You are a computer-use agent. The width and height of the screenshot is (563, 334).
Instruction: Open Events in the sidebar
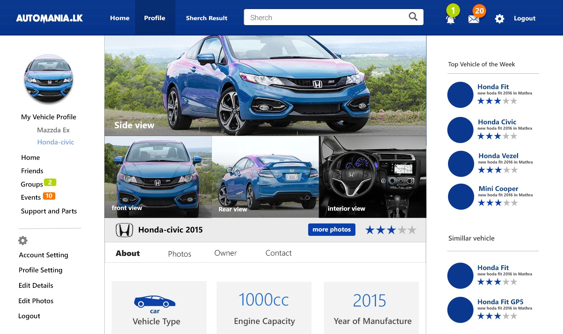[31, 197]
